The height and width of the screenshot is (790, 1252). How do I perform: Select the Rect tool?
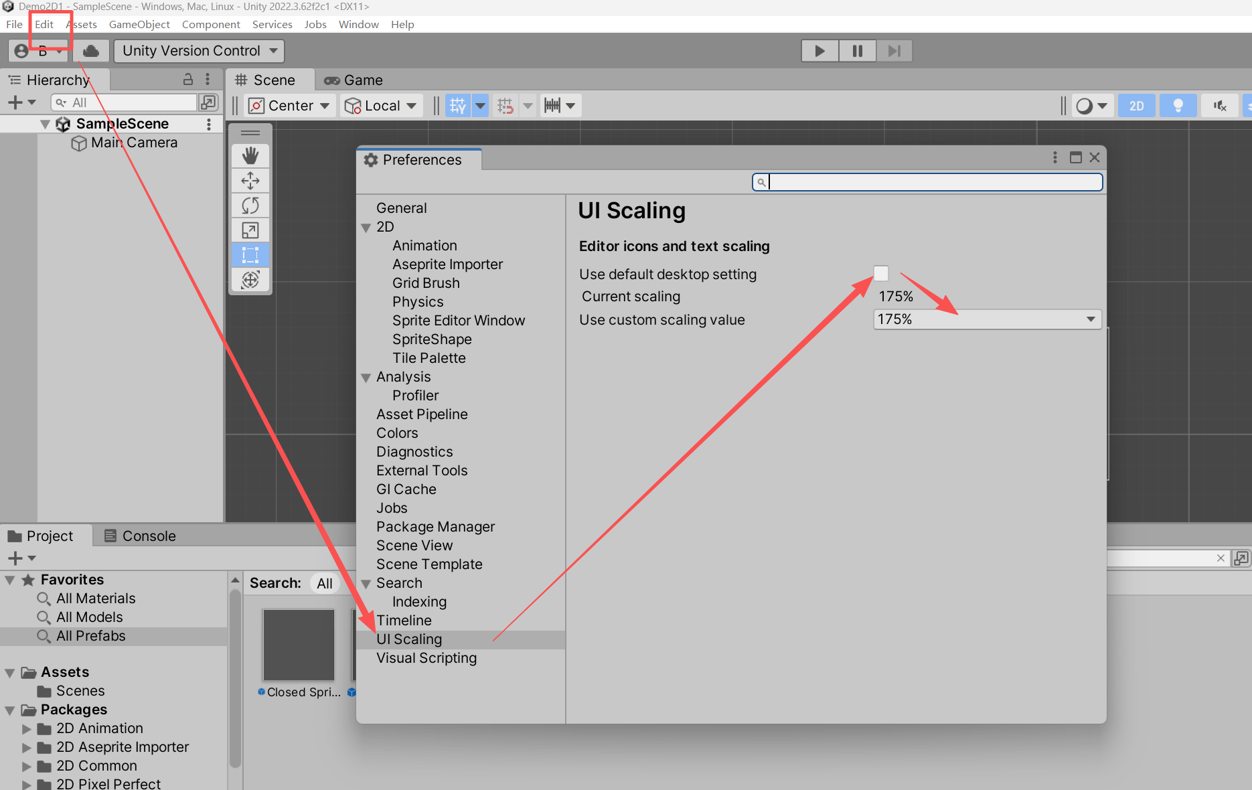[250, 254]
